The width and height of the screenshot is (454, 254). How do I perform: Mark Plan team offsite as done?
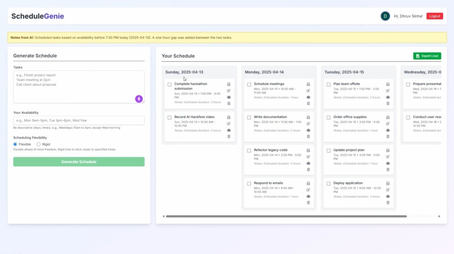tap(328, 85)
